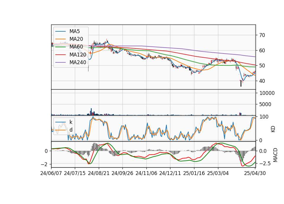Click the 24/11/06 date label
Viewport: 284px width, 204px height.
tap(146, 173)
